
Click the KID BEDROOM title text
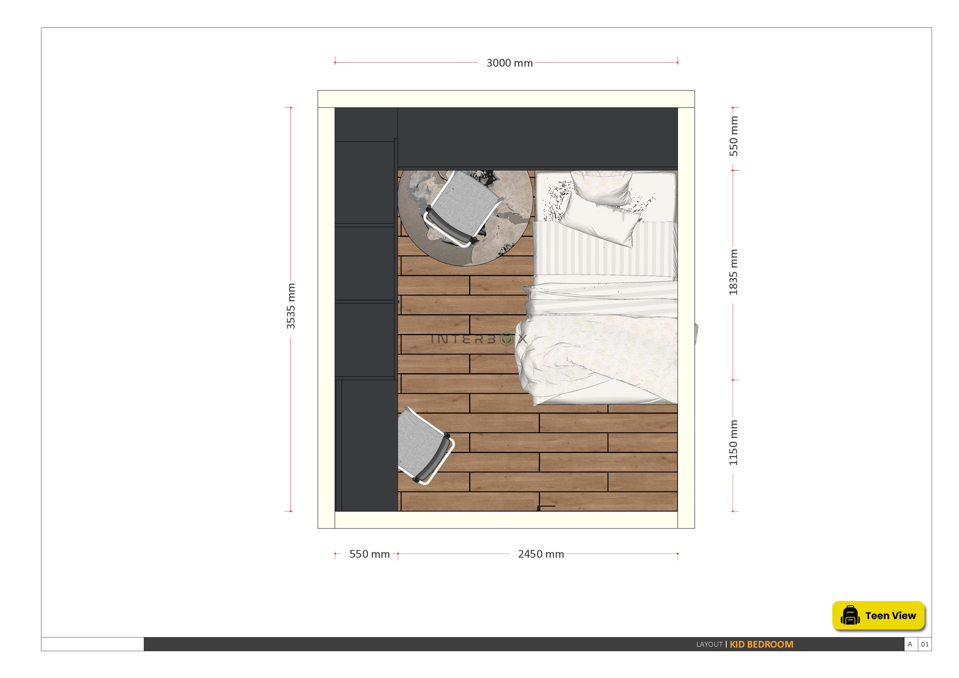point(761,644)
